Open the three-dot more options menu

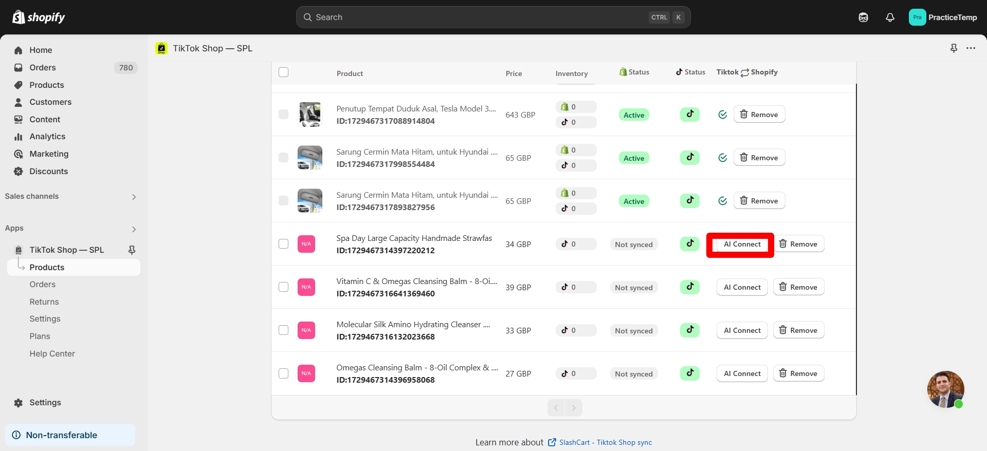coord(971,48)
